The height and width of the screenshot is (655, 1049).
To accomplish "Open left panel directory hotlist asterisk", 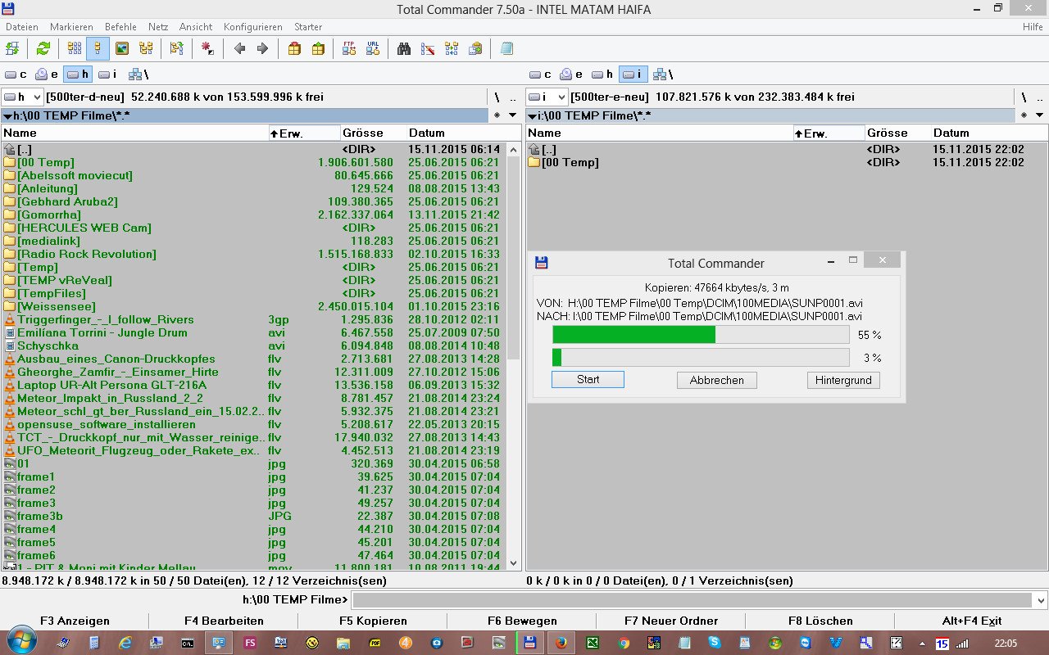I will click(x=497, y=115).
